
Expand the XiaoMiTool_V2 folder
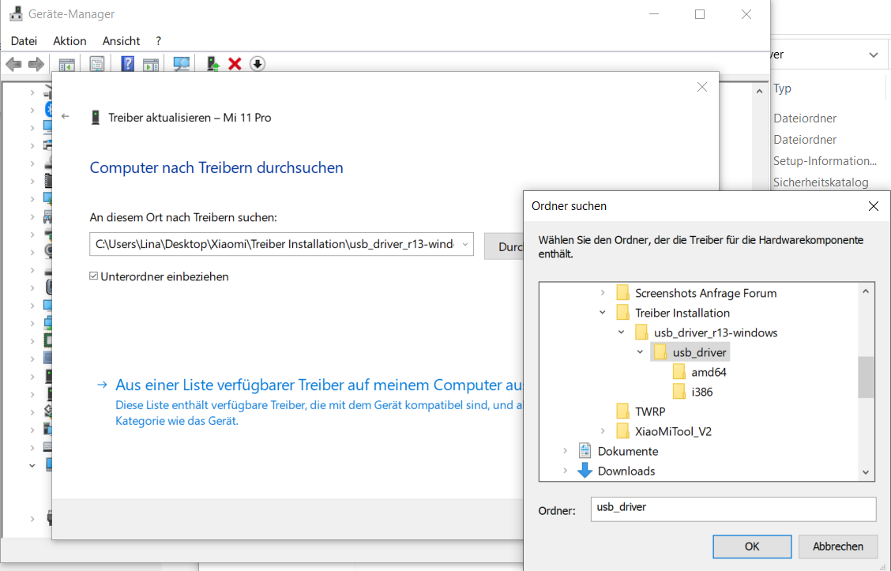point(603,431)
